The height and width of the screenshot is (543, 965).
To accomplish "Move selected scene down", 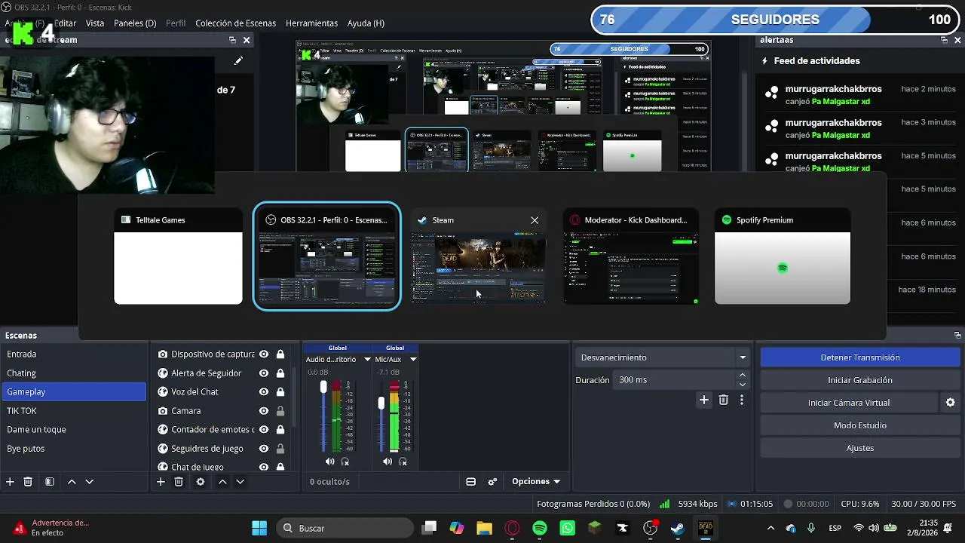I will coord(89,482).
